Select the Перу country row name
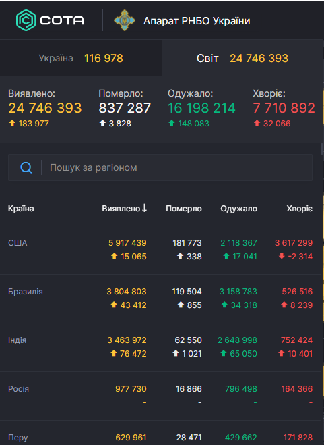 point(18,438)
